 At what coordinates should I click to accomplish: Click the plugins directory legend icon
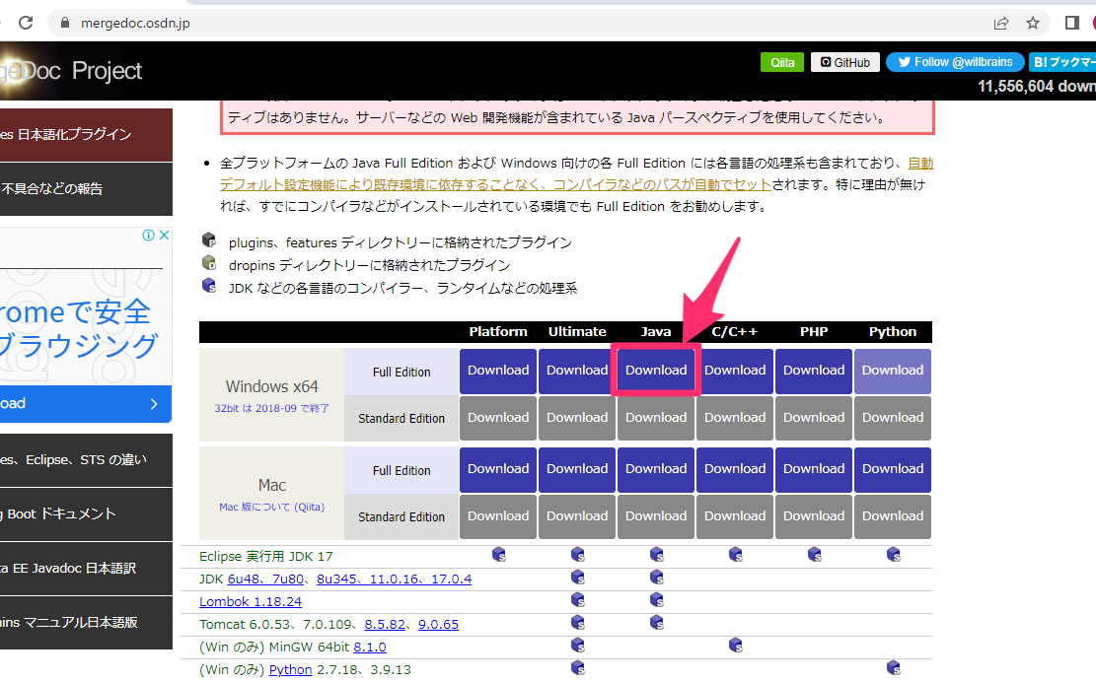(209, 240)
